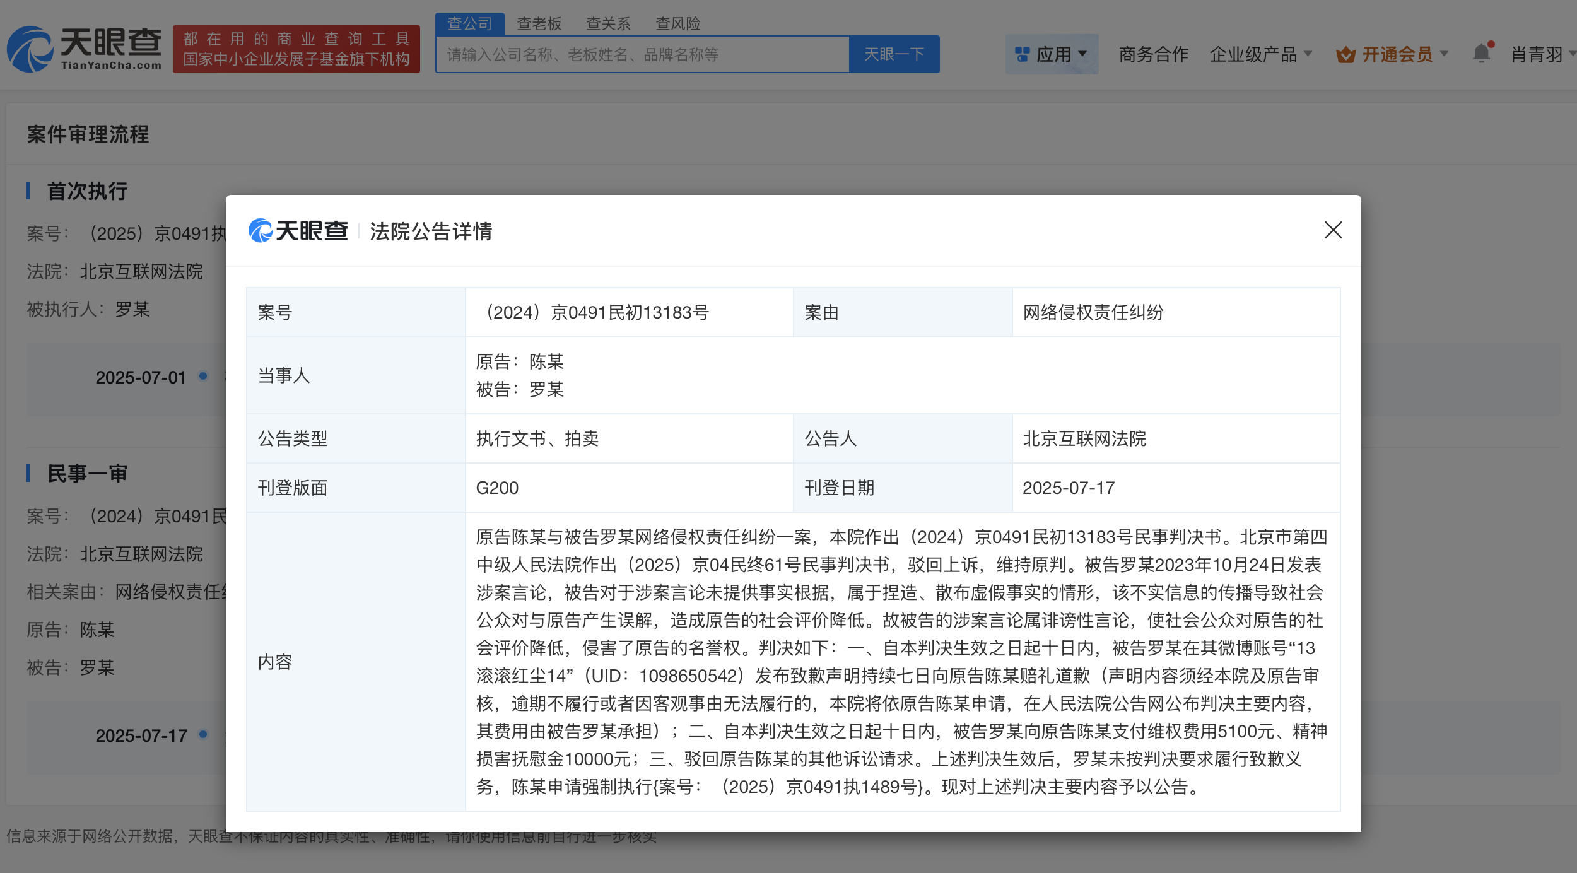Open the 开通会员 dropdown arrow
Screen dimensions: 1577x873
click(1445, 54)
